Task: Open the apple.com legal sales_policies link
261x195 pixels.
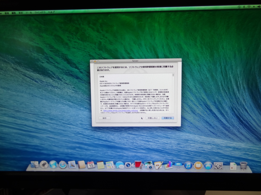Action: [120, 110]
